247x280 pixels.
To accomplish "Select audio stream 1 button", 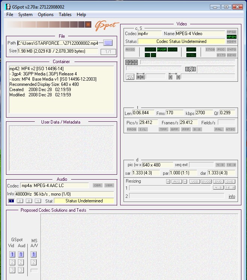I will pyautogui.click(x=11, y=201).
